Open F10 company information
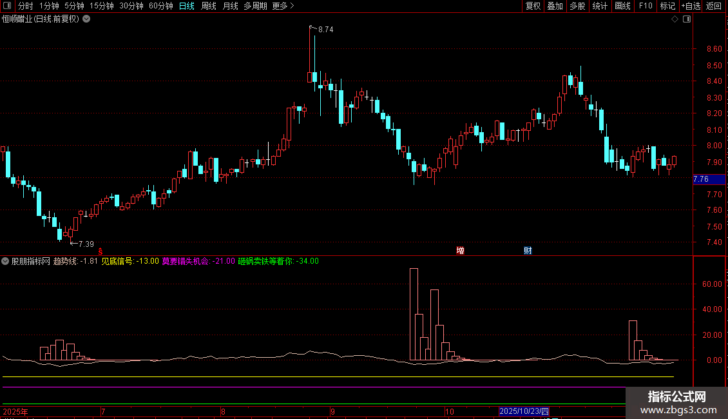 click(646, 6)
